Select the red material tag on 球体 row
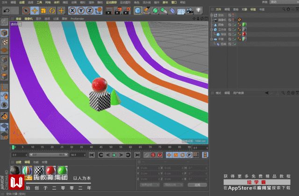299x196 pixels. pyautogui.click(x=244, y=34)
